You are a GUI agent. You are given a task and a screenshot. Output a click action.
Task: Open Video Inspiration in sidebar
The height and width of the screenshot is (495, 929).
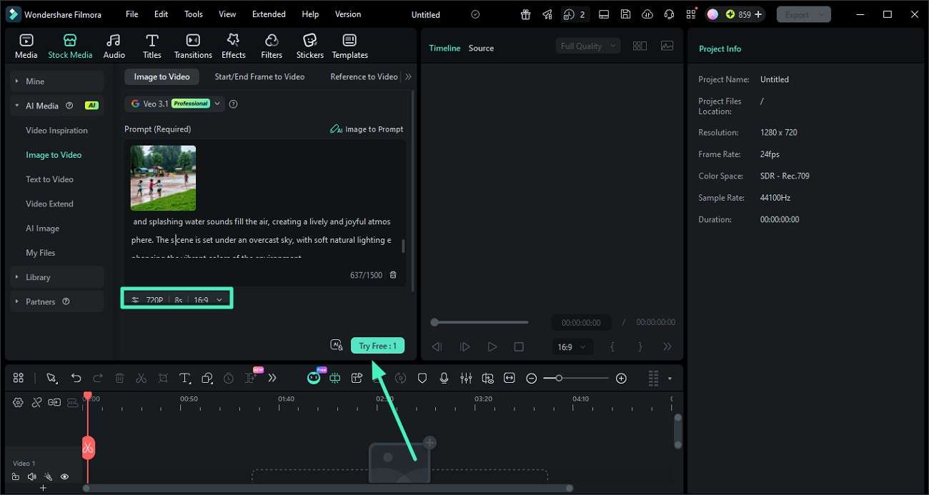point(56,131)
